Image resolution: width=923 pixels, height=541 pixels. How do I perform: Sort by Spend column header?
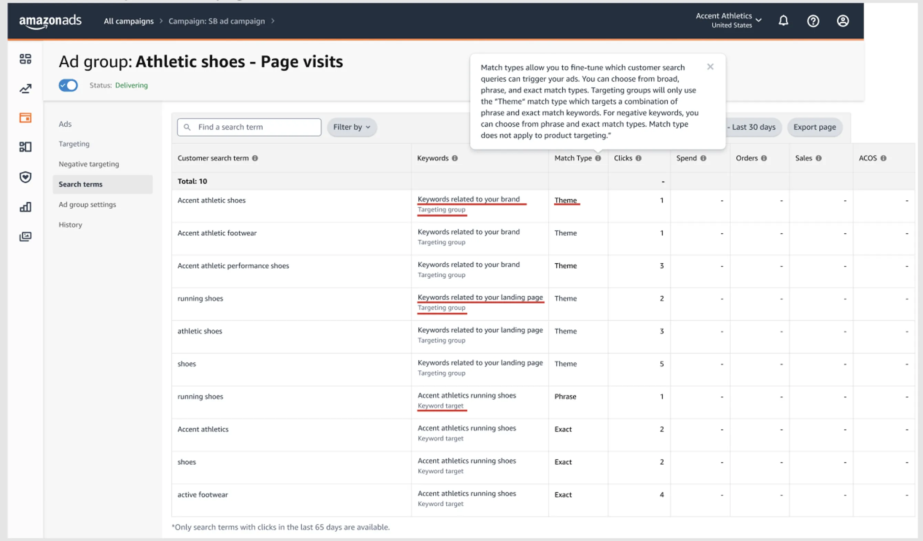686,158
